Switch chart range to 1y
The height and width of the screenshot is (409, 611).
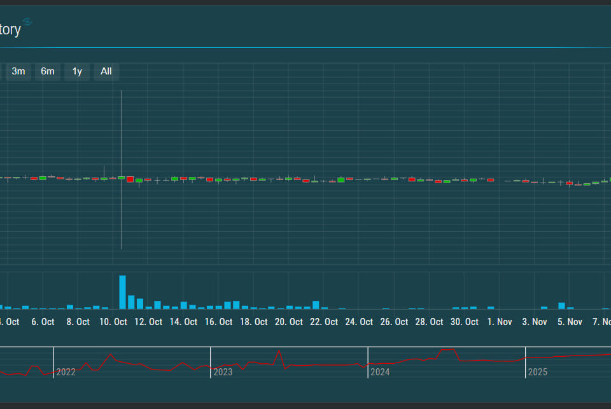(x=77, y=71)
